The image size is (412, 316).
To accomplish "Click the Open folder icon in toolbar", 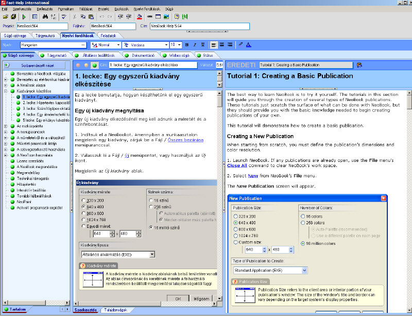I will (x=5, y=16).
